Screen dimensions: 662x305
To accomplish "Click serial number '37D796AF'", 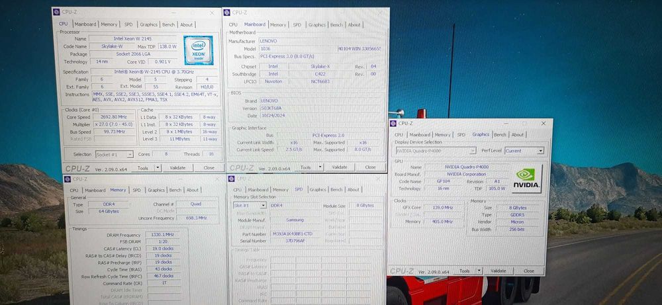I will (295, 241).
